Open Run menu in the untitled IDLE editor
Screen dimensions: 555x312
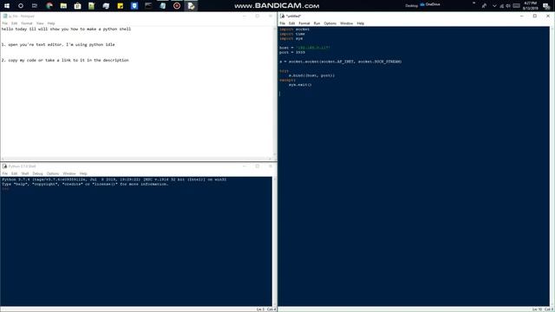(317, 23)
